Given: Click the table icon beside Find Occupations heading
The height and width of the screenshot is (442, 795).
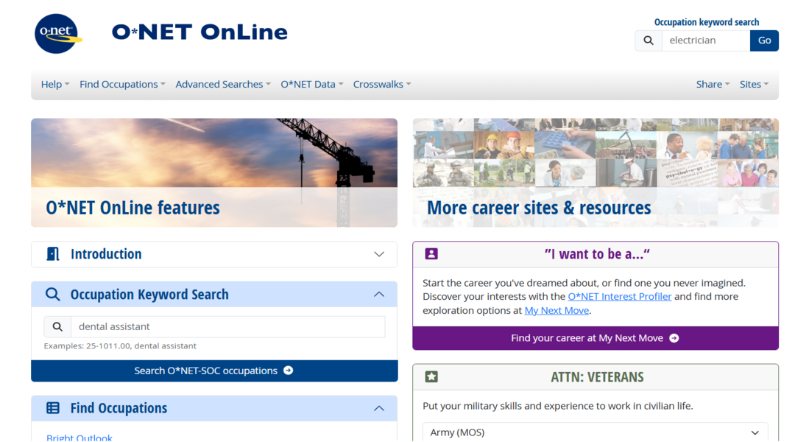Looking at the screenshot, I should coord(53,408).
